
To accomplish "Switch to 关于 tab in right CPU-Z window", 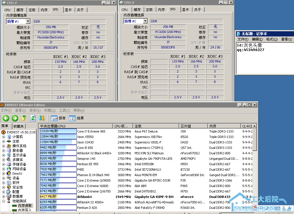I will click(x=197, y=10).
